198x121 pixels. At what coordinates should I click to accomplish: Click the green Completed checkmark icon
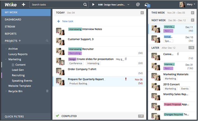(57, 116)
